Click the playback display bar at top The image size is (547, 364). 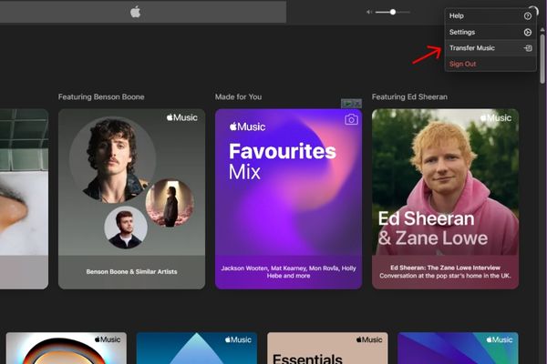click(x=143, y=12)
